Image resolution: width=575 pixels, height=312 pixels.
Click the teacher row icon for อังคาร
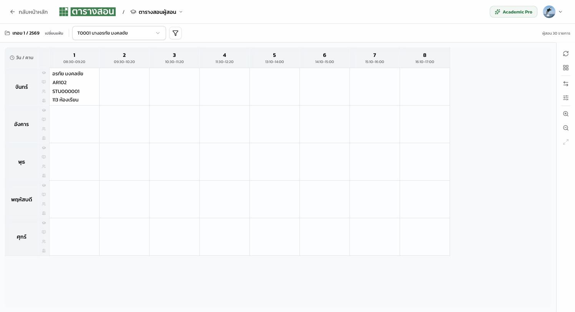click(44, 110)
